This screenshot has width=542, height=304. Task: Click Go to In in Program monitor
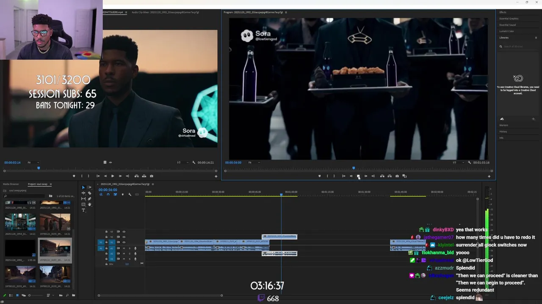(x=344, y=176)
